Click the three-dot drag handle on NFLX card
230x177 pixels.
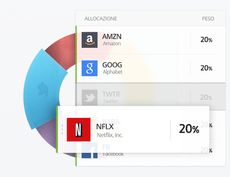tap(62, 129)
